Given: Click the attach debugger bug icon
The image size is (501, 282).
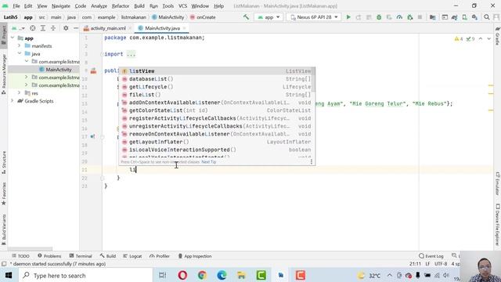Looking at the screenshot, I should (410, 17).
